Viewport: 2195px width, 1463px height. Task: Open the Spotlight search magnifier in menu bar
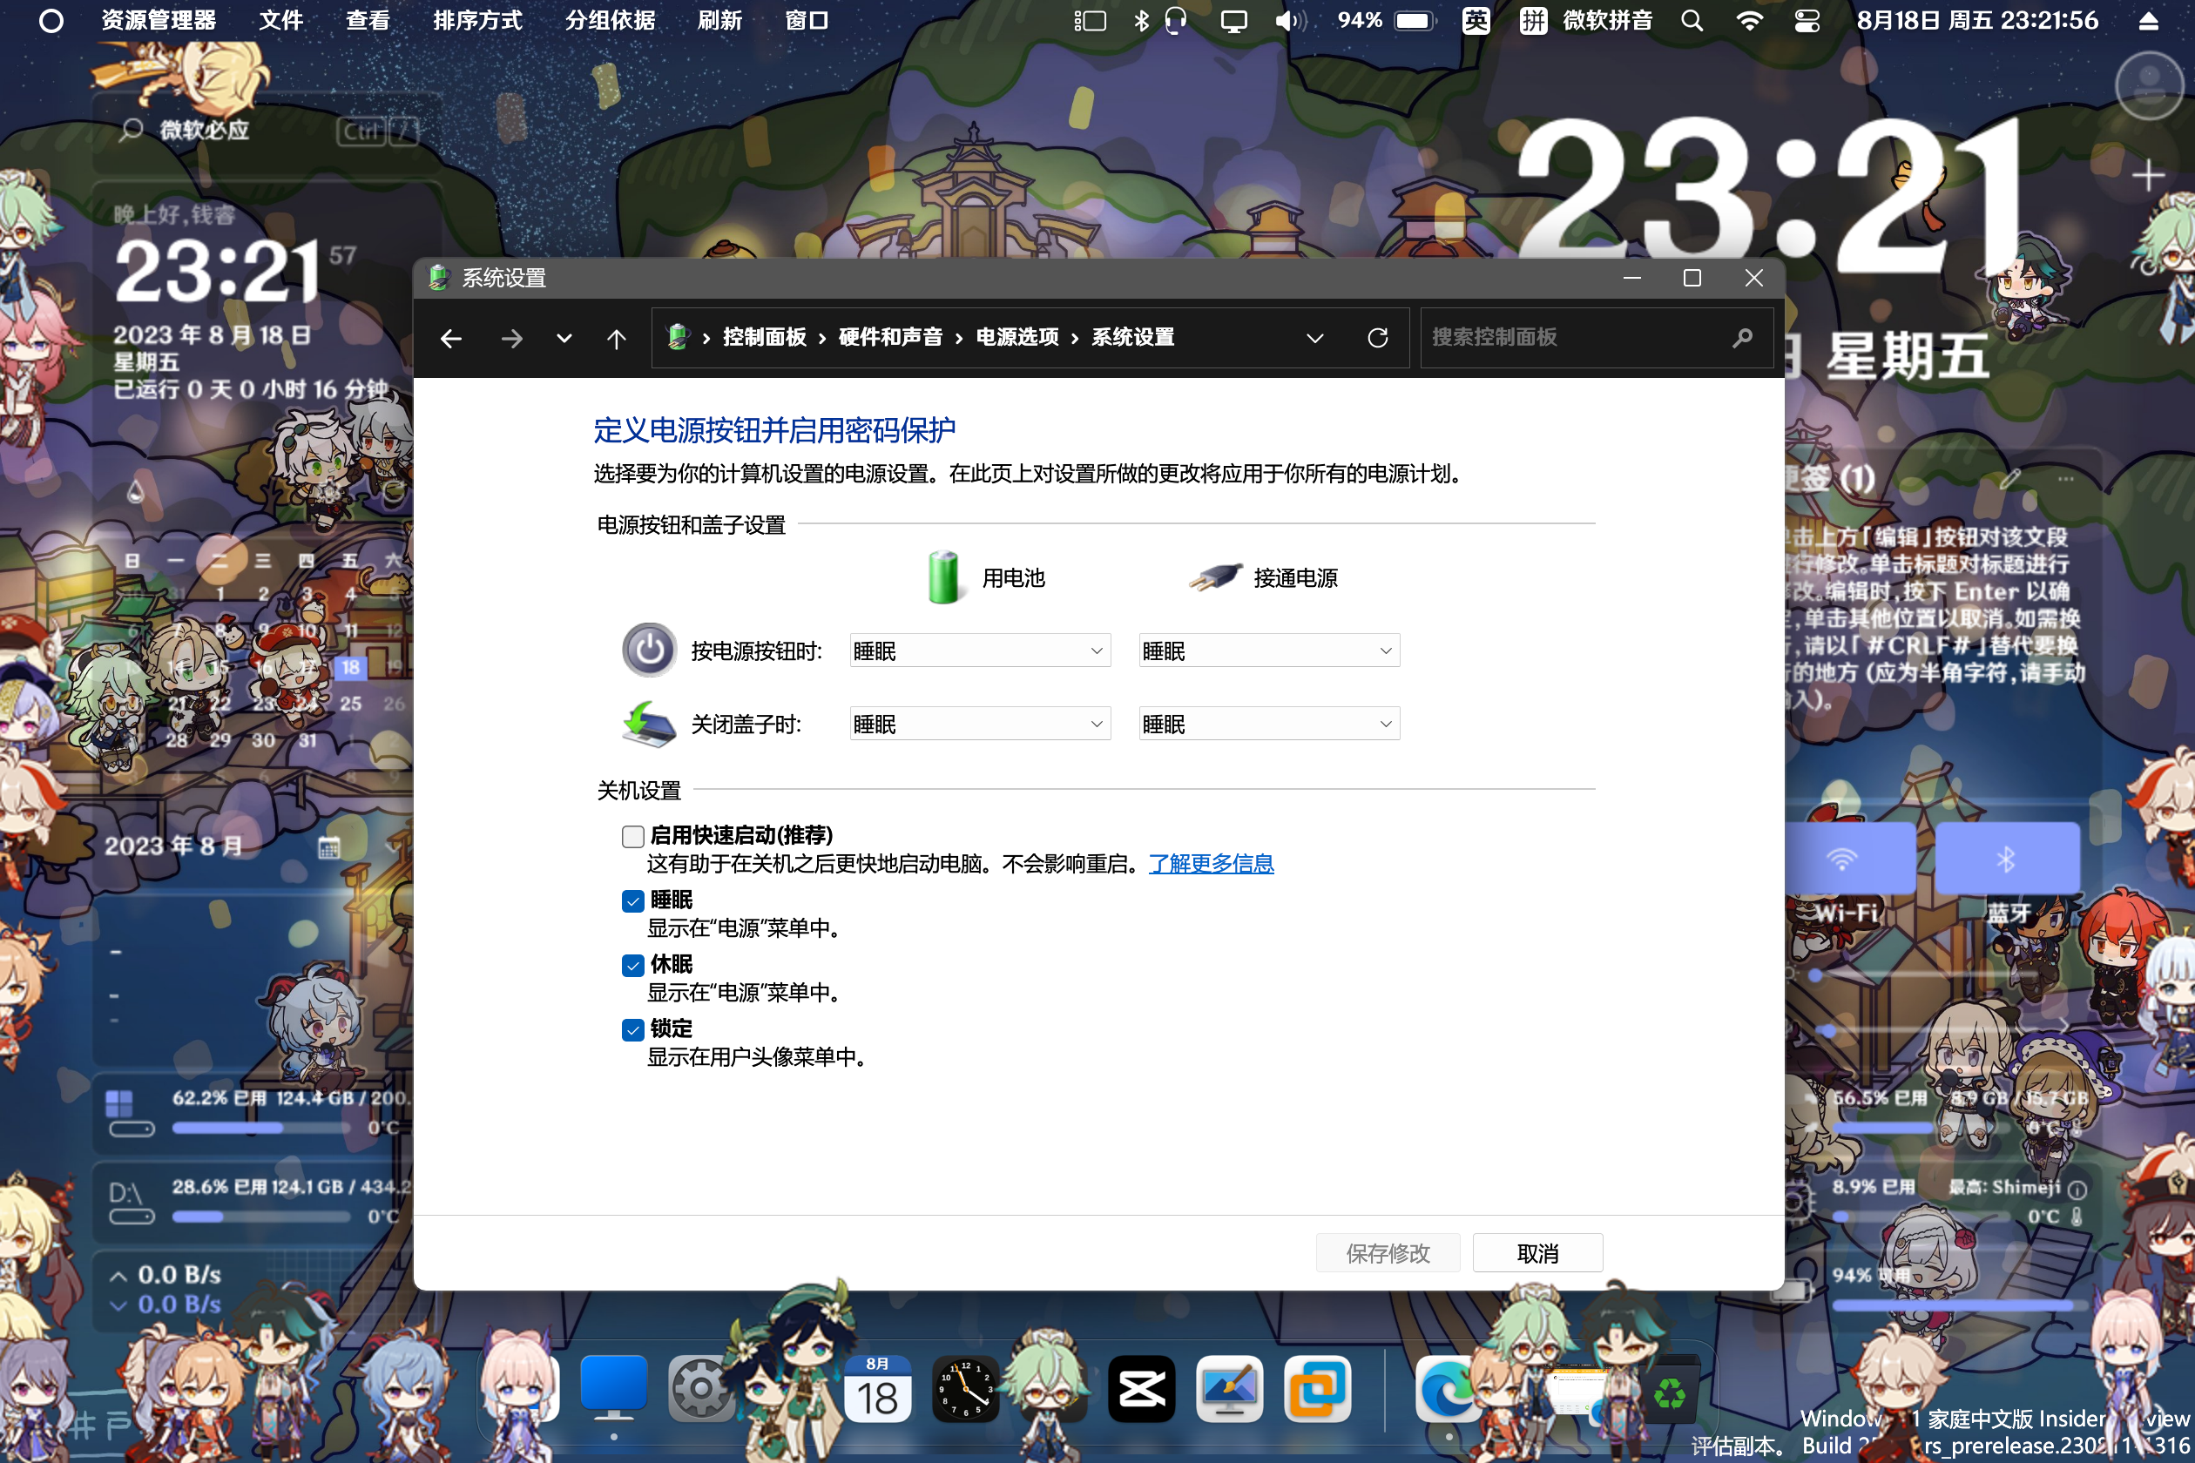click(x=1692, y=21)
